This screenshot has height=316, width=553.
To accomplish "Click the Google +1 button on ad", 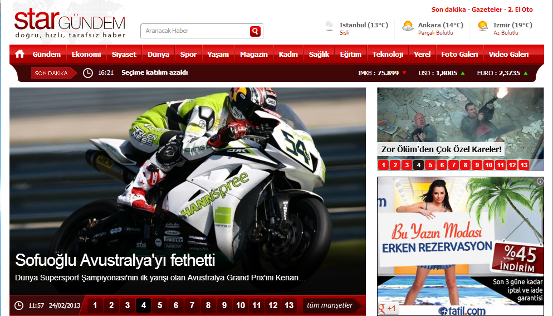I will (x=387, y=308).
